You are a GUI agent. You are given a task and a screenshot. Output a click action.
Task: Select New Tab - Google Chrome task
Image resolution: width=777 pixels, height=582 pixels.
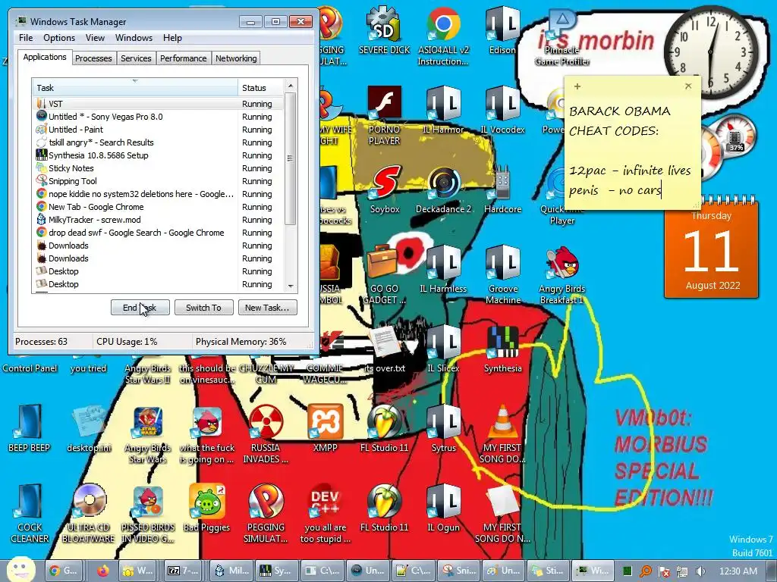[x=159, y=207]
